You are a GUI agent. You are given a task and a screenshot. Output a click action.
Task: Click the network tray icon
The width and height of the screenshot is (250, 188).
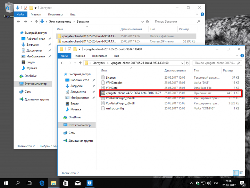[203, 183]
